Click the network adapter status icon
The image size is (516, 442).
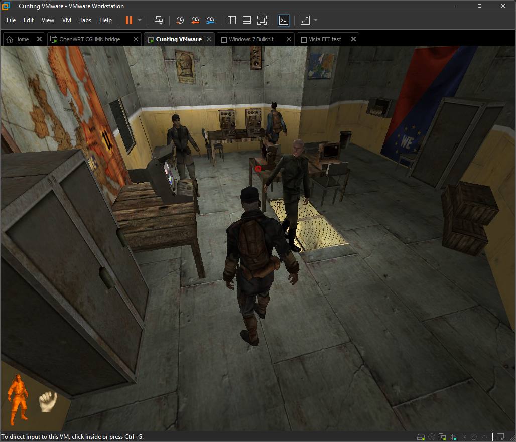(442, 437)
